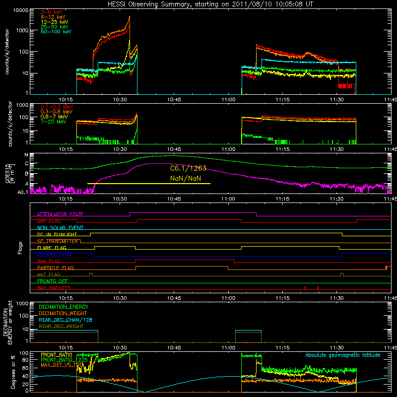Image resolution: width=397 pixels, height=397 pixels.
Task: Click the FRONT_RATIO legend label
Action: point(57,355)
